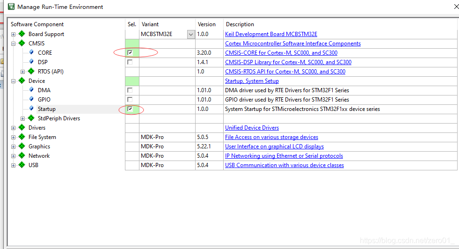This screenshot has width=459, height=249.
Task: Expand the Graphics tree node
Action: [14, 147]
